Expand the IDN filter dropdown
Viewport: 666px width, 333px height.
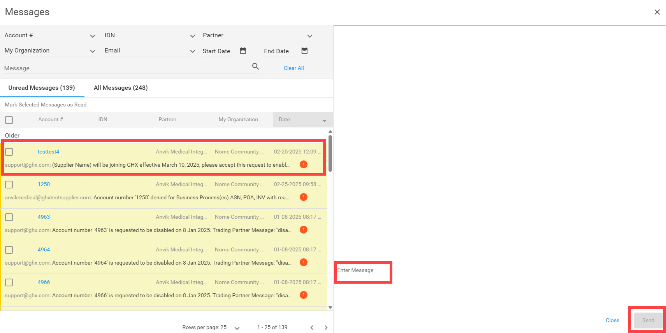click(192, 36)
